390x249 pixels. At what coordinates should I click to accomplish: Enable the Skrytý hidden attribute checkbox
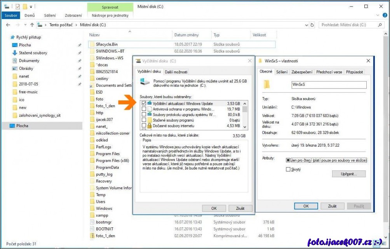[x=288, y=169]
